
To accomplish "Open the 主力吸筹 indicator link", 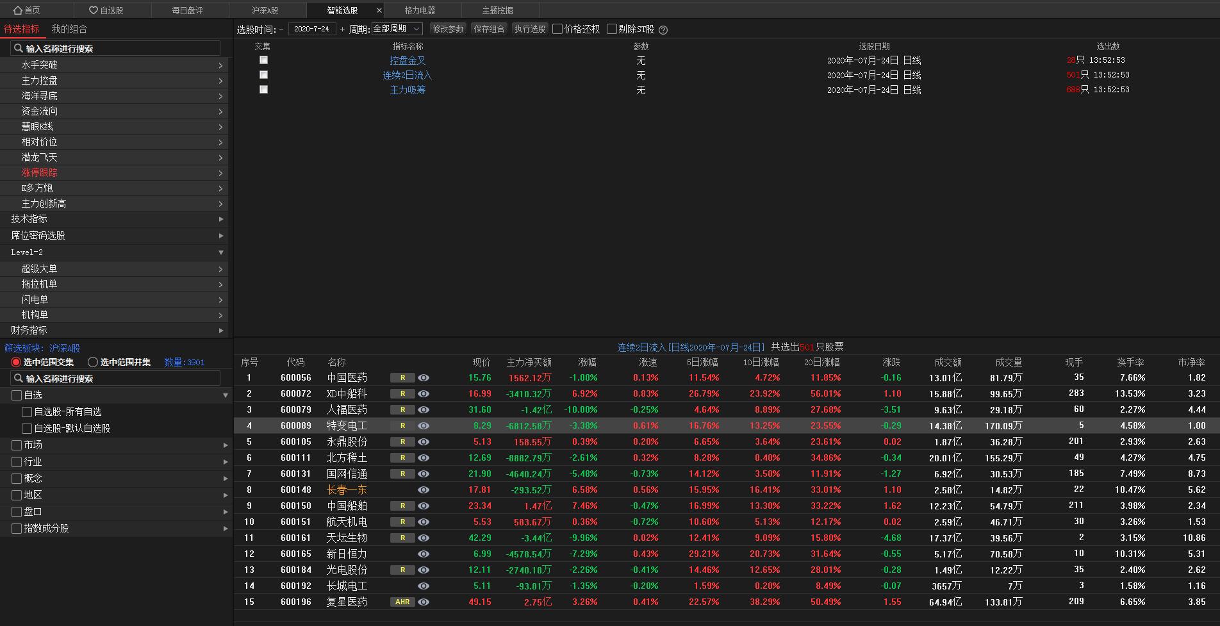I will (x=408, y=90).
